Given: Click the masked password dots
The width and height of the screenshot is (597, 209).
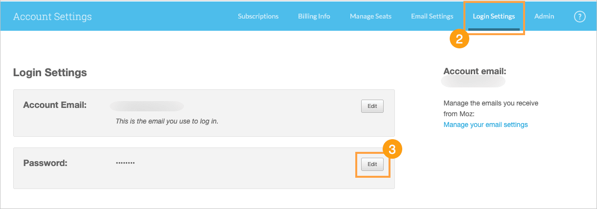Looking at the screenshot, I should coord(125,163).
